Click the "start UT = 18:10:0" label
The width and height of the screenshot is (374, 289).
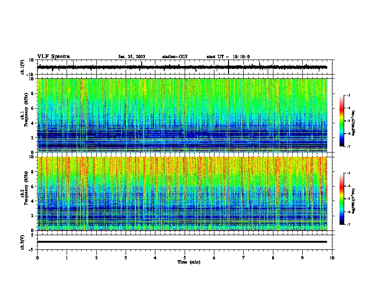(x=228, y=57)
